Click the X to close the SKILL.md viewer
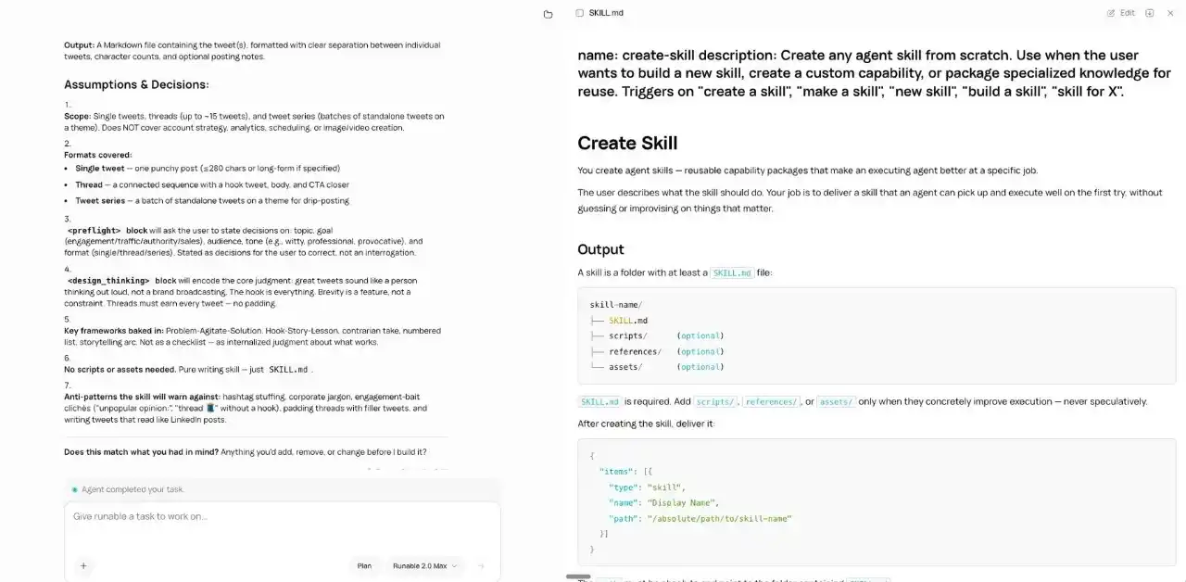The width and height of the screenshot is (1186, 582). tap(1170, 13)
